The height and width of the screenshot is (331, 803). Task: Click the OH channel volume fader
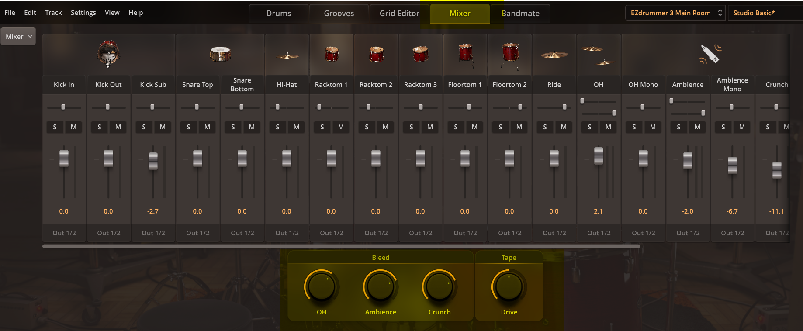tap(599, 156)
